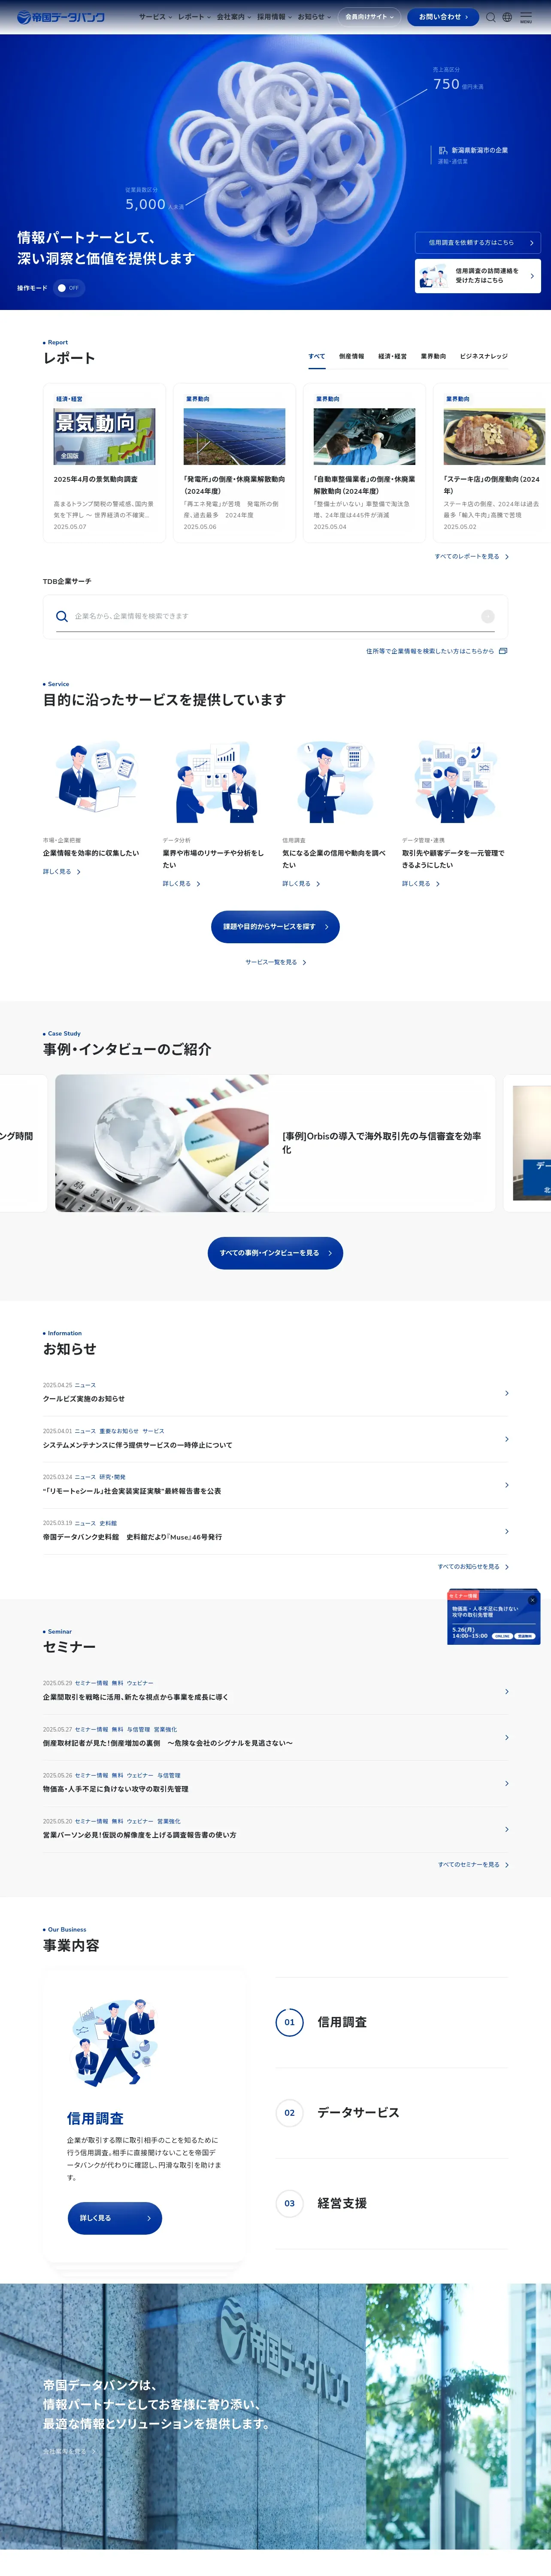The height and width of the screenshot is (2576, 551).
Task: Open the 物価高・人手不足 seminar row dated 2025.05.26
Action: 275,1783
